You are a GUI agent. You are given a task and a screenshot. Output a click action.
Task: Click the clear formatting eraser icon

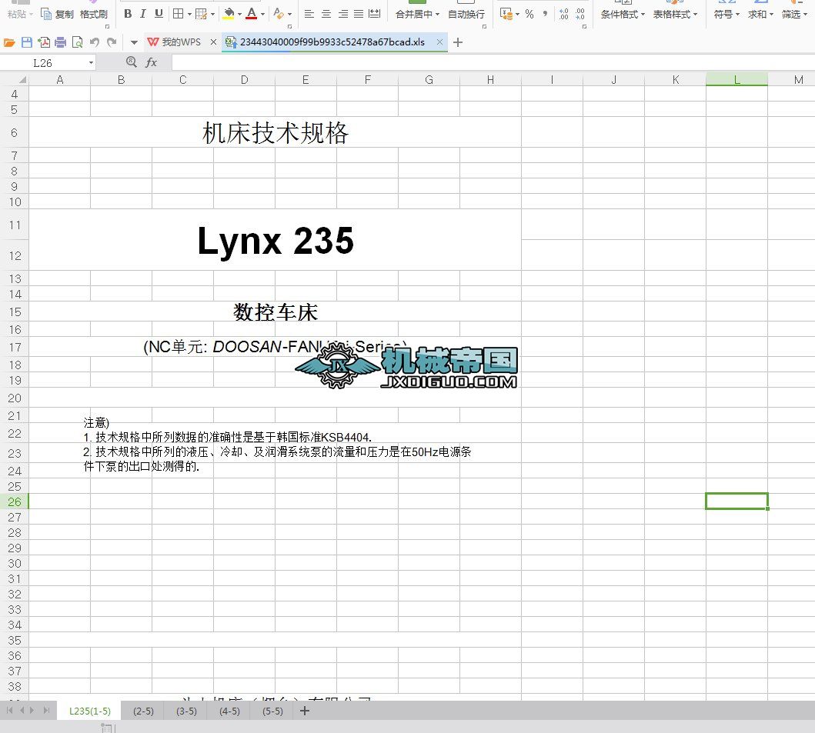[x=279, y=14]
